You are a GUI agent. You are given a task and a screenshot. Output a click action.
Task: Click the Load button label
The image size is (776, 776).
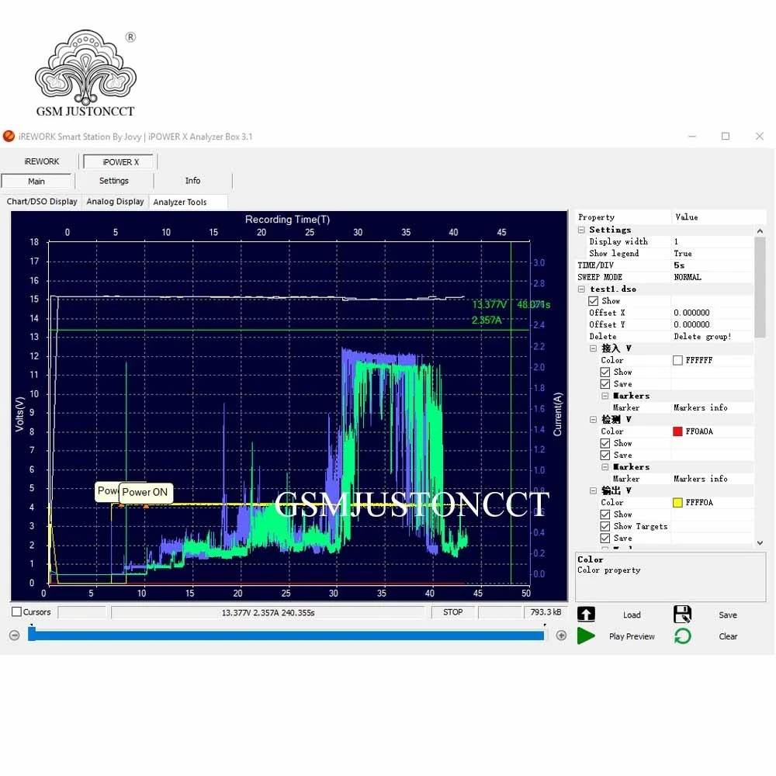coord(632,615)
